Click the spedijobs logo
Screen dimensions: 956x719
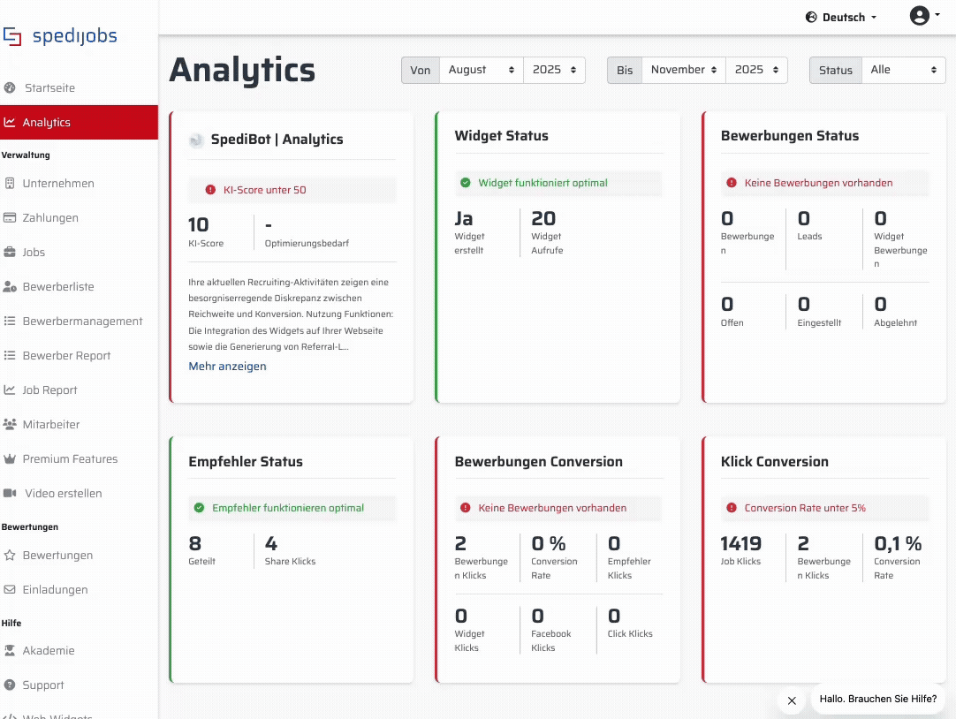coord(60,36)
